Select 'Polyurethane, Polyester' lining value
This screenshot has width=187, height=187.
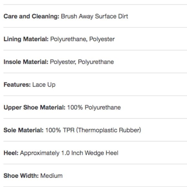[x=83, y=39]
